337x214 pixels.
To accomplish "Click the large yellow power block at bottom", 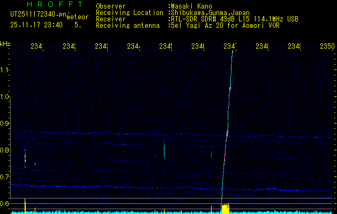I will coord(226,209).
